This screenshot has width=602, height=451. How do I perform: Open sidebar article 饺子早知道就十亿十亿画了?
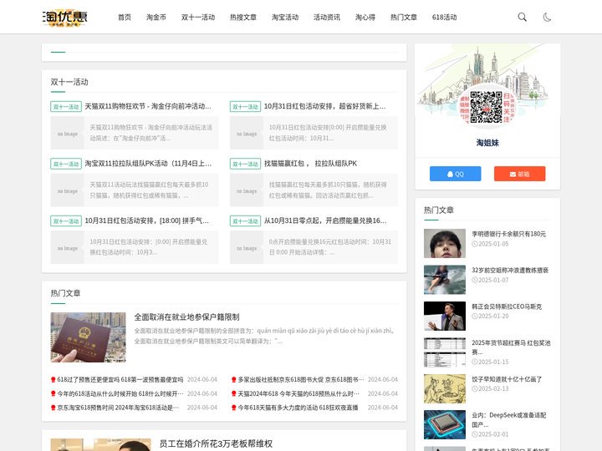click(x=507, y=379)
